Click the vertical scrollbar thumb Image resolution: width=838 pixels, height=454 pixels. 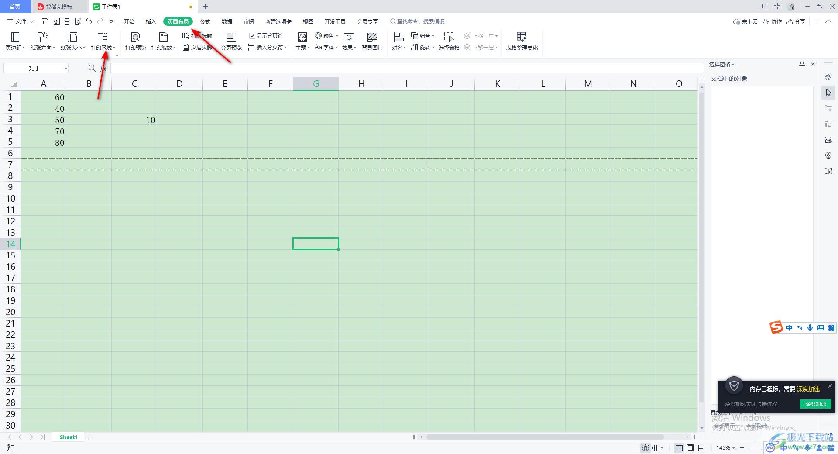701,248
